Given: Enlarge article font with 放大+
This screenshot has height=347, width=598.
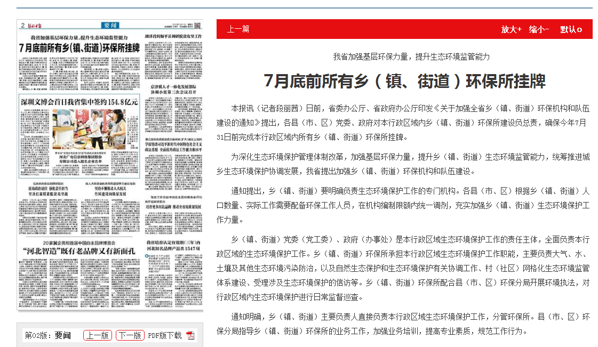Looking at the screenshot, I should click(511, 29).
